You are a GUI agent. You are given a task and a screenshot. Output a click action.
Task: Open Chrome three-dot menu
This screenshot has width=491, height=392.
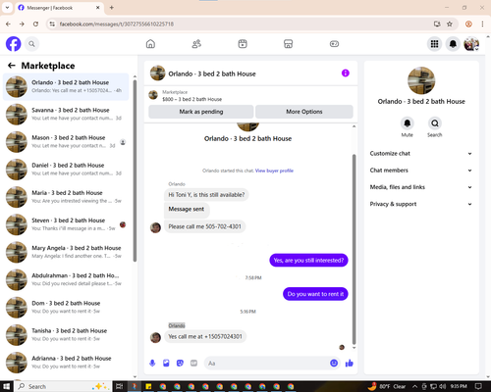coord(482,24)
